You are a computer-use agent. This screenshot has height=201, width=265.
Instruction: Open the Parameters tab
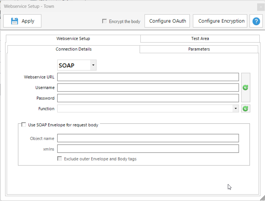(199, 49)
